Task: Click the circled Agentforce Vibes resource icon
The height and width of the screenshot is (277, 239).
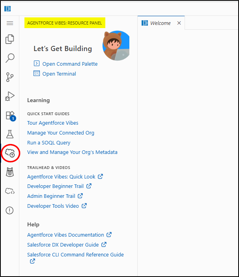Action: [10, 153]
